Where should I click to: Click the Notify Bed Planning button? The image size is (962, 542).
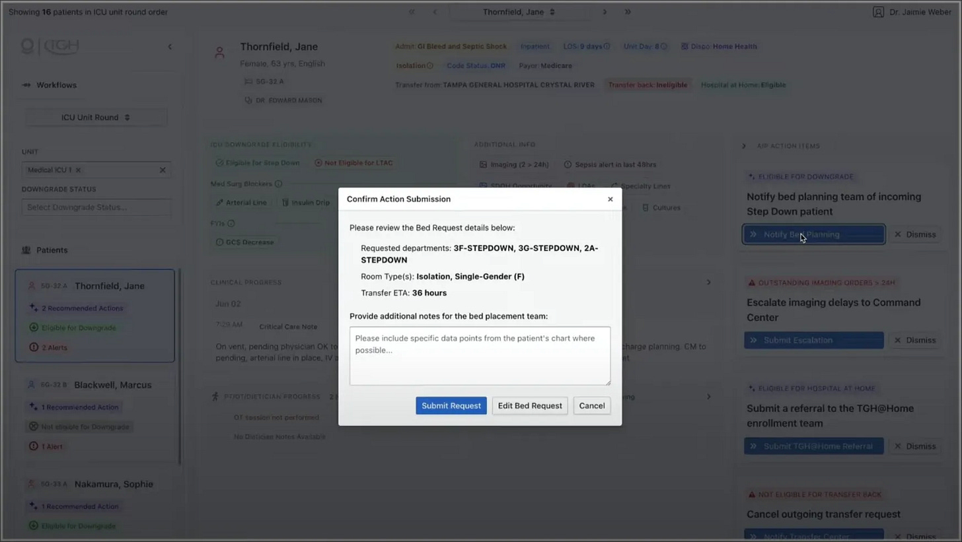pyautogui.click(x=814, y=234)
